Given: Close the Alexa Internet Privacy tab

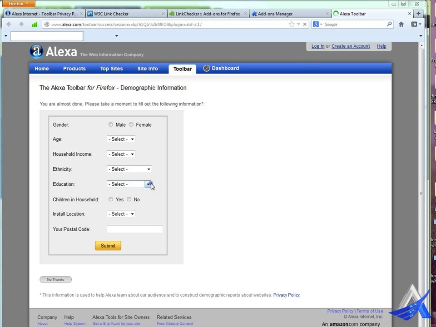Looking at the screenshot, I should 81,13.
